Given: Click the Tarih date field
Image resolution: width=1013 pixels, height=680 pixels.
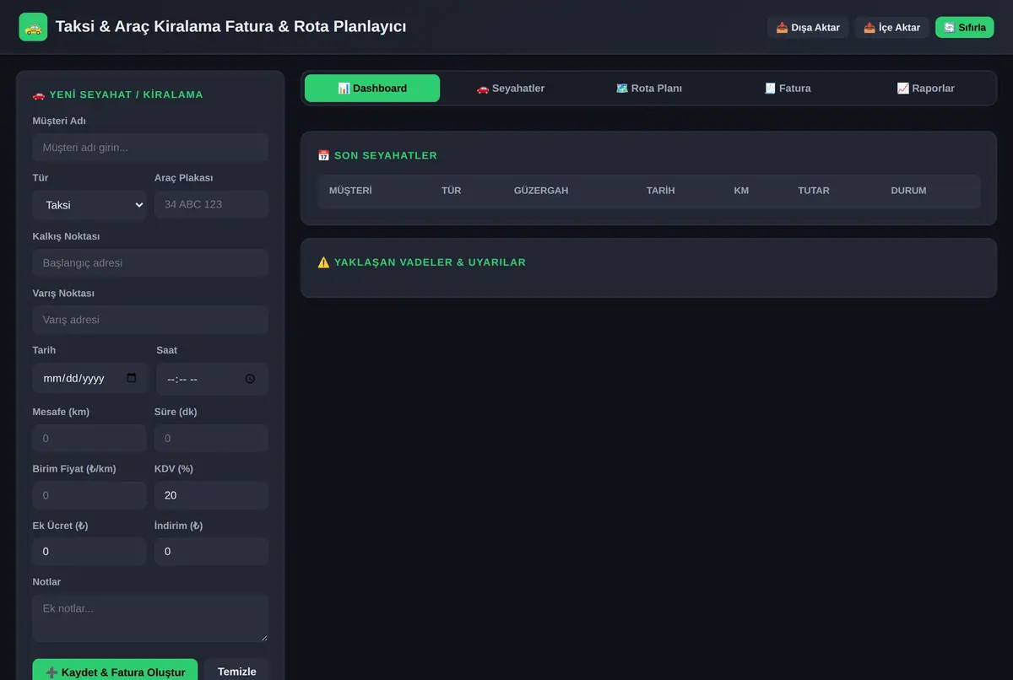Looking at the screenshot, I should 90,379.
